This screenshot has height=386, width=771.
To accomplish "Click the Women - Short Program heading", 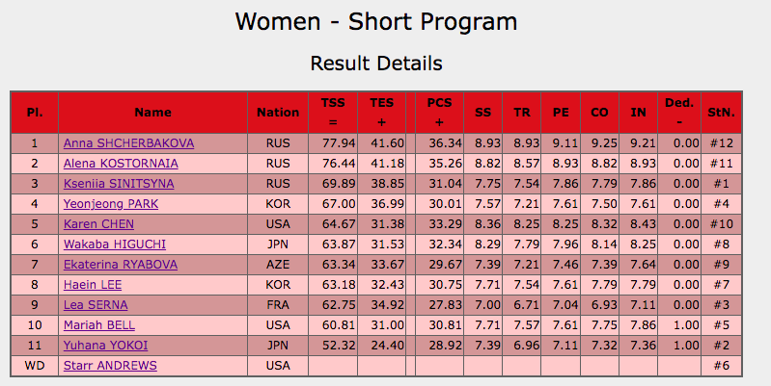I will point(376,21).
